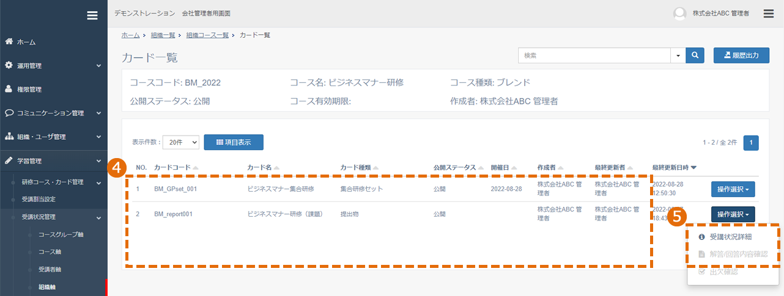Screen dimensions: 784x296
Task: Open 操作選択 for BM_GPset_001 row
Action: pyautogui.click(x=733, y=189)
